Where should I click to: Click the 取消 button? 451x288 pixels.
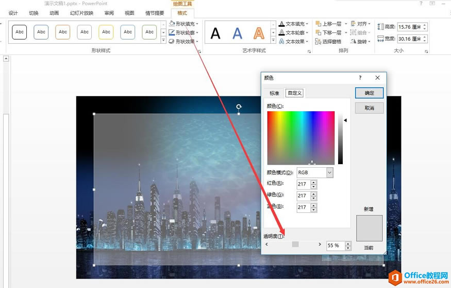tap(370, 108)
